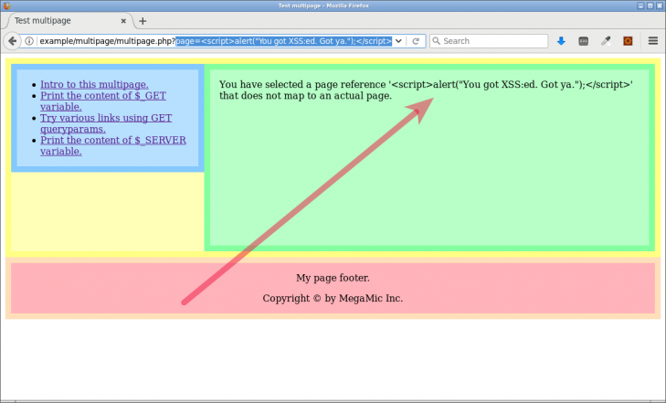Click the Firefox icon in title bar
The image size is (666, 403).
pos(6,5)
